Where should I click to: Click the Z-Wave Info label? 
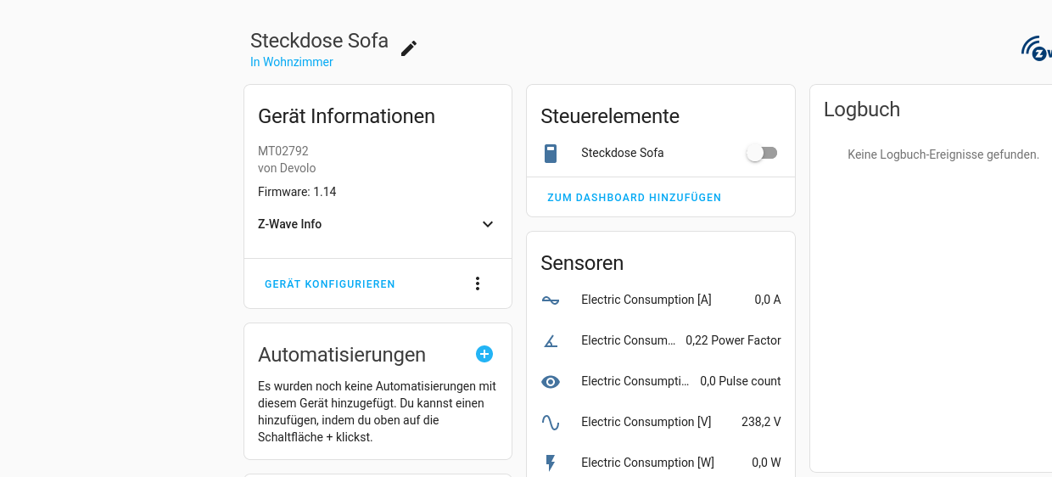[290, 224]
